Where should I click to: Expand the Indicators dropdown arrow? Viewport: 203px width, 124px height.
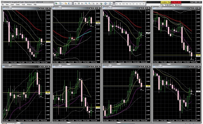pyautogui.click(x=103, y=4)
